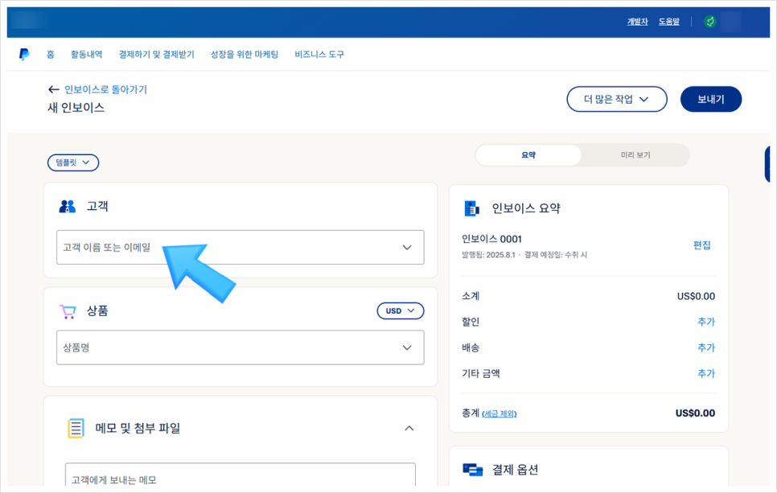Open the customer name or email dropdown

coord(239,247)
